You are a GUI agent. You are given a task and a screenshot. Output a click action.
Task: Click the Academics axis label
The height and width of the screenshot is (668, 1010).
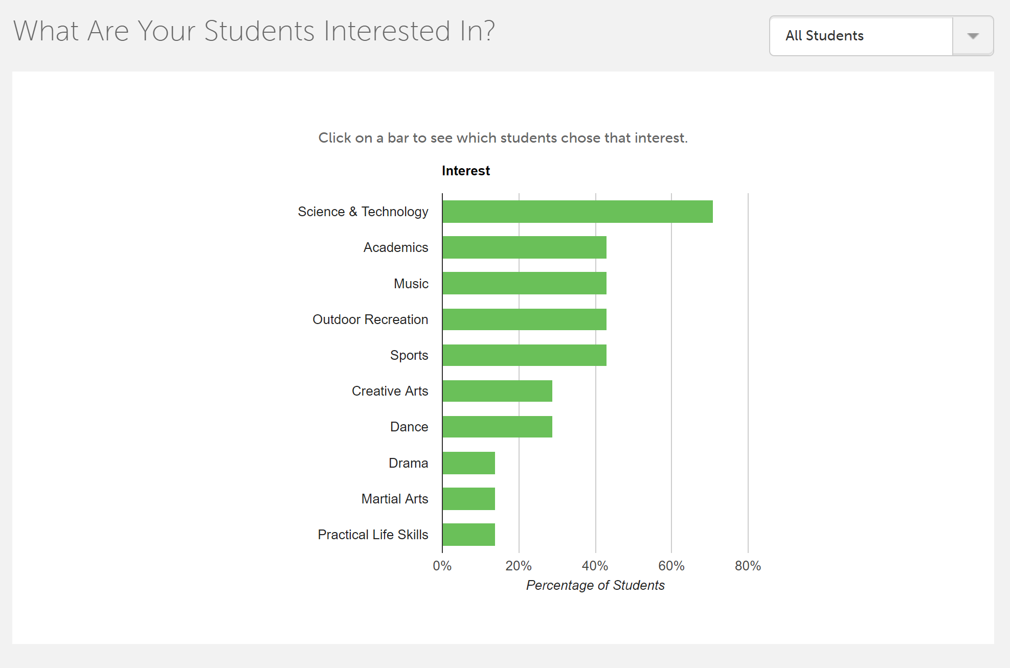[x=396, y=247]
